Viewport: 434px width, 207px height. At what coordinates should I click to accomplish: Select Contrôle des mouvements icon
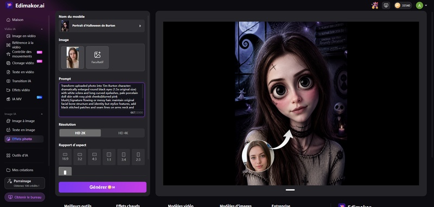click(8, 54)
